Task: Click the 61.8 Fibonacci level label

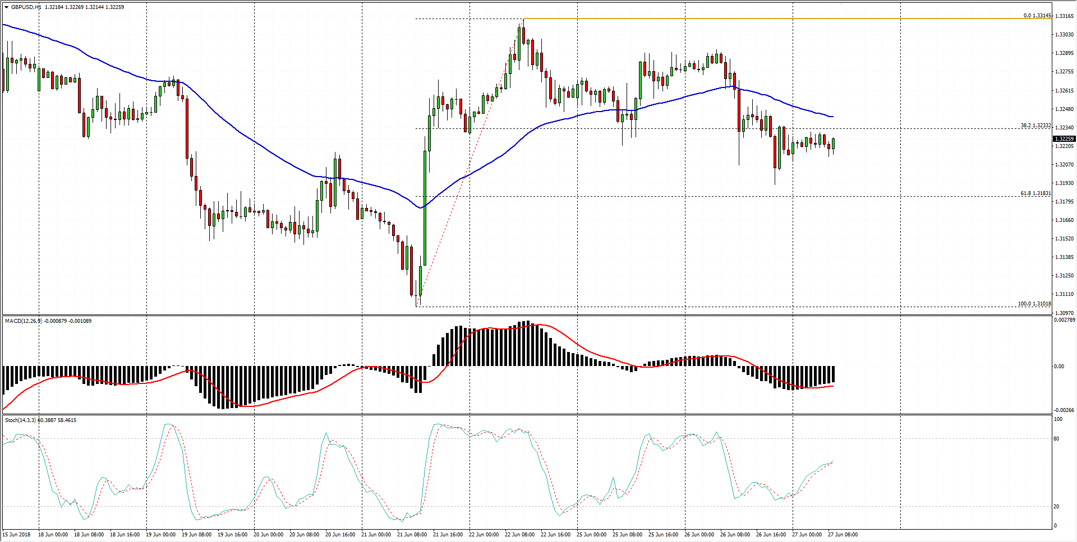Action: click(1035, 193)
